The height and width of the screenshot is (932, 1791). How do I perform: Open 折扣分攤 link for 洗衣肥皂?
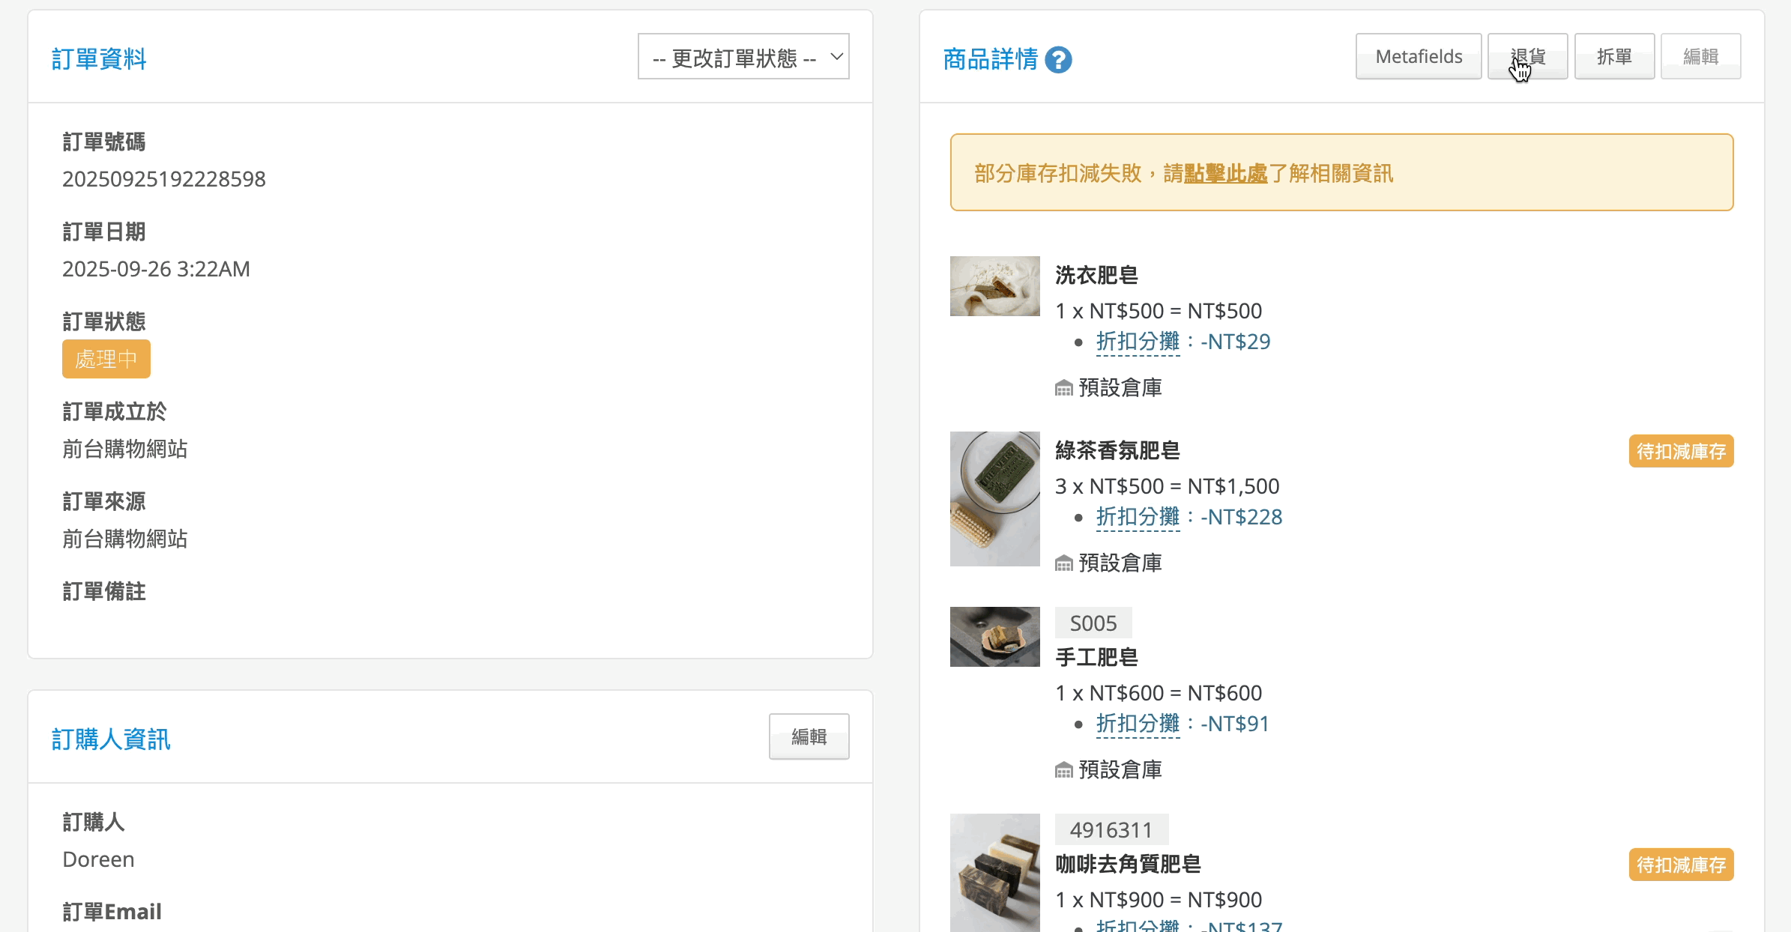tap(1138, 342)
